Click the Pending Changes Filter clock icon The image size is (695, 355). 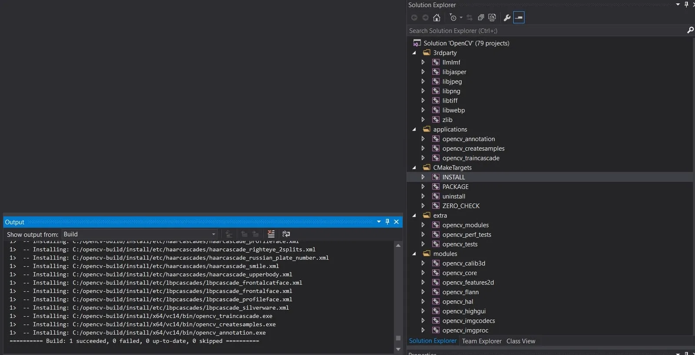click(453, 17)
